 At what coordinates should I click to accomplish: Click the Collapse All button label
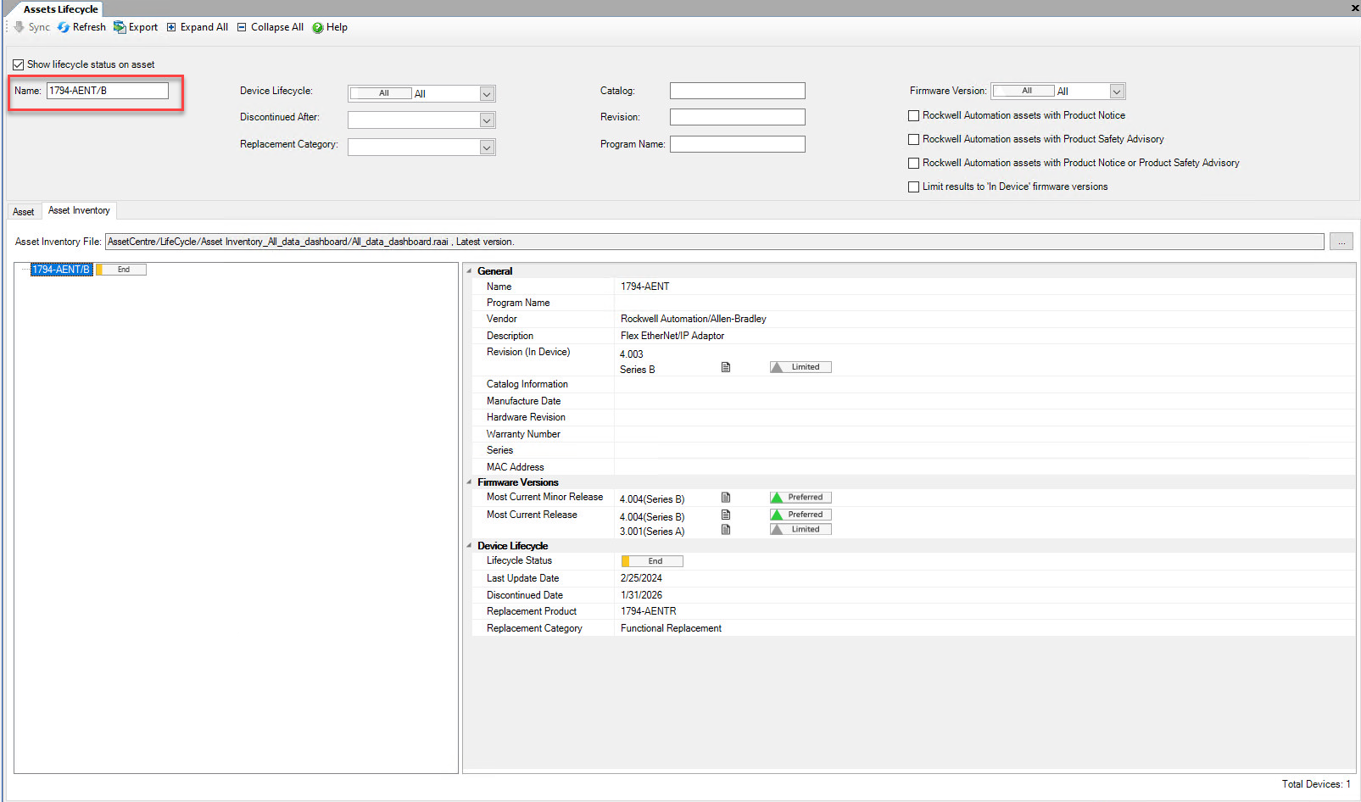coord(277,27)
